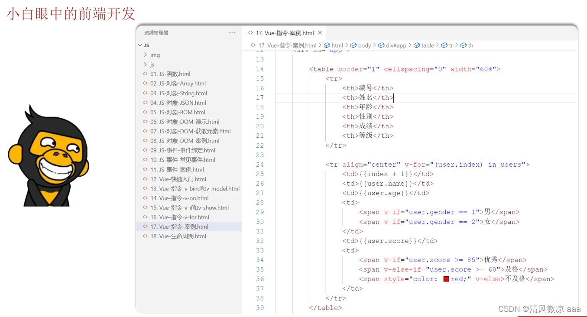Click the cube icon of table breadcrumb
Screen dimensions: 587x317
[417, 45]
